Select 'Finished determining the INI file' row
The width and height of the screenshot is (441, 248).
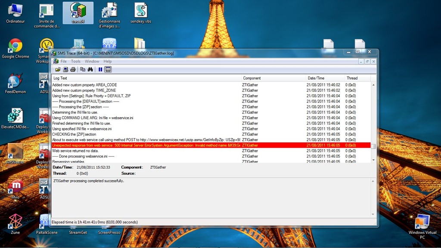(211, 123)
